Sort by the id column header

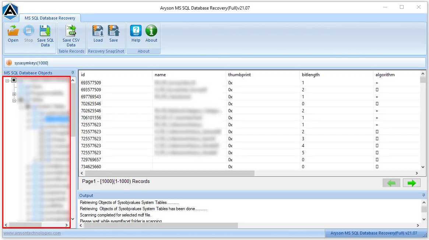116,75
